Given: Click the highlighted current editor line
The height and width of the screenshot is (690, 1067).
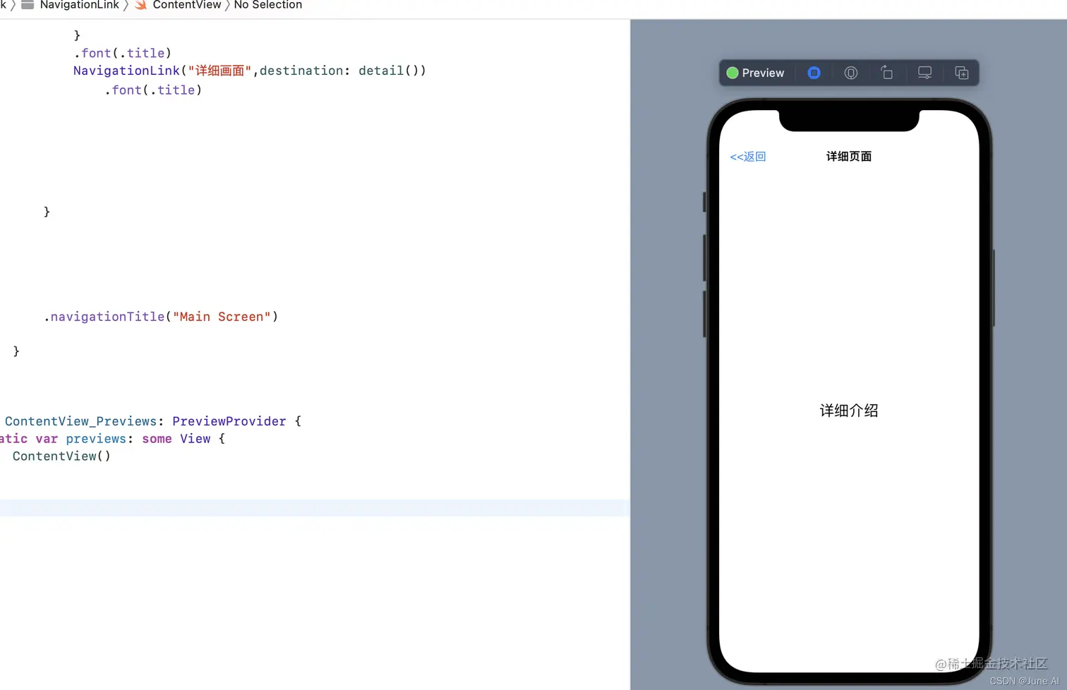Looking at the screenshot, I should pyautogui.click(x=315, y=508).
